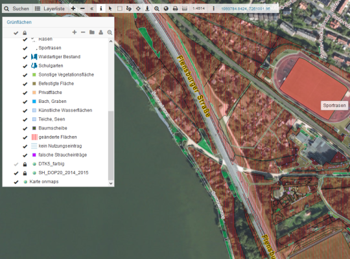Toggle Privatfläche layer checkmark

tap(25, 93)
